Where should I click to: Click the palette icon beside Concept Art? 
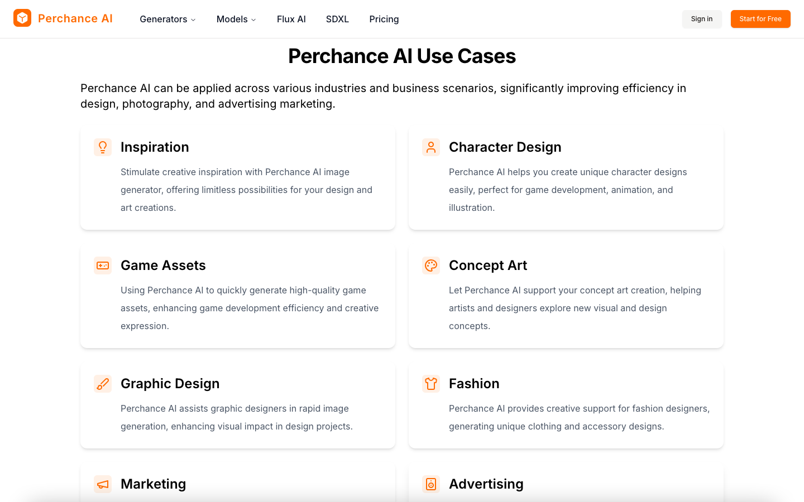tap(431, 266)
